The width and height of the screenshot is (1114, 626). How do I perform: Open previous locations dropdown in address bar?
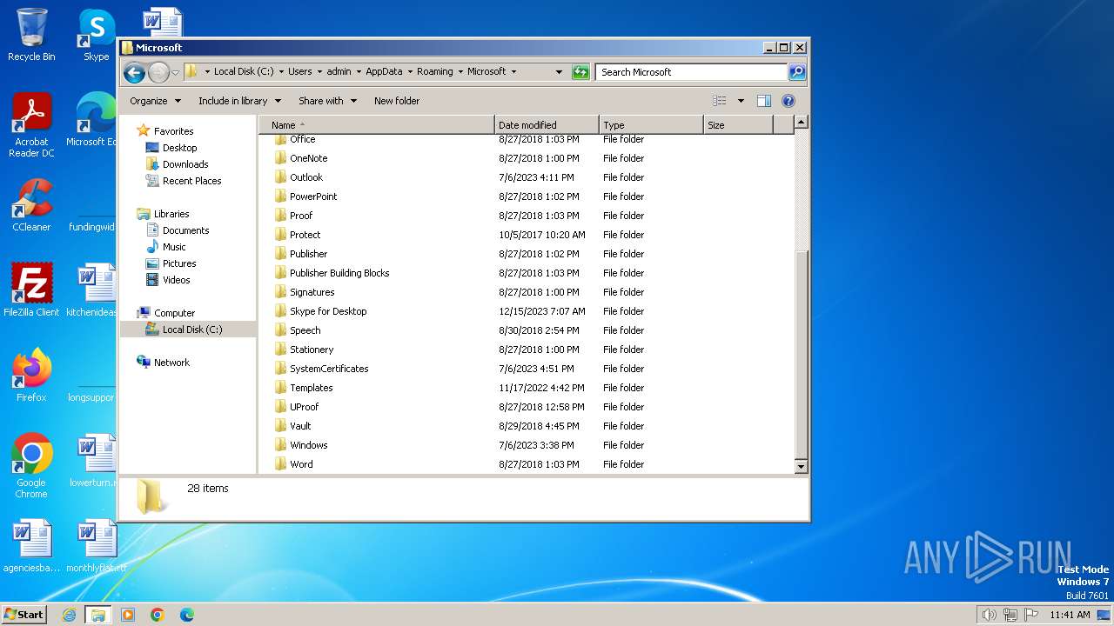[559, 72]
